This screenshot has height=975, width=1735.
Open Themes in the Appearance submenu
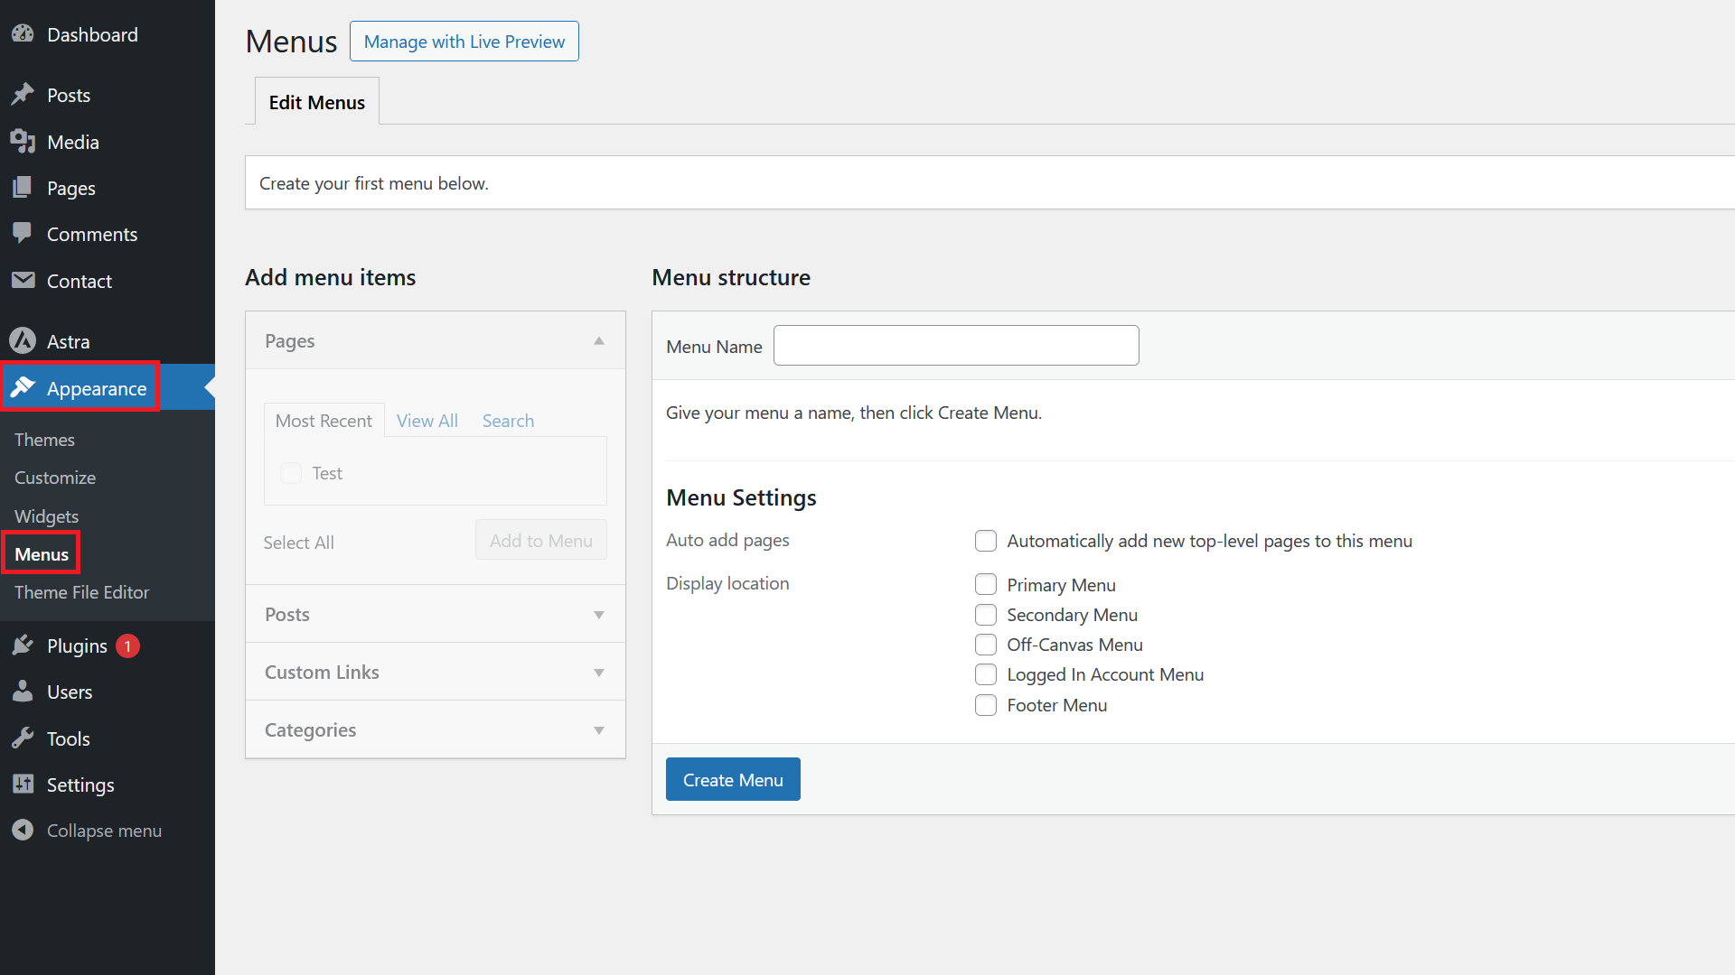44,440
